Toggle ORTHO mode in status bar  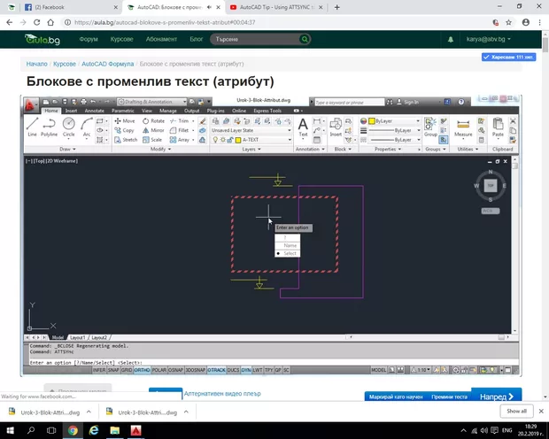[142, 371]
